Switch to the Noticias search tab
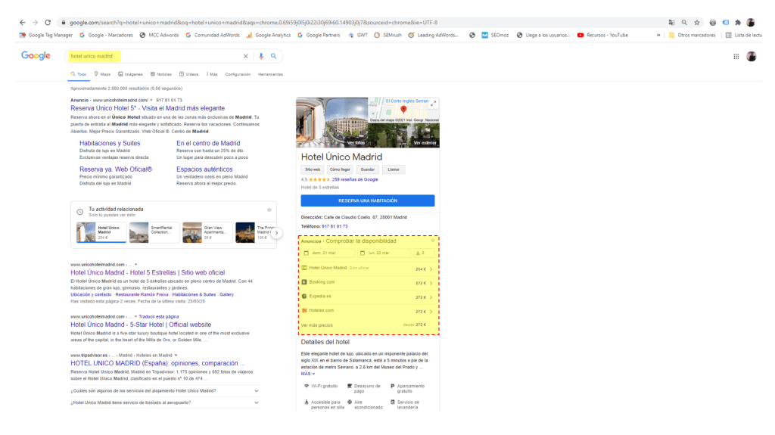 point(161,74)
